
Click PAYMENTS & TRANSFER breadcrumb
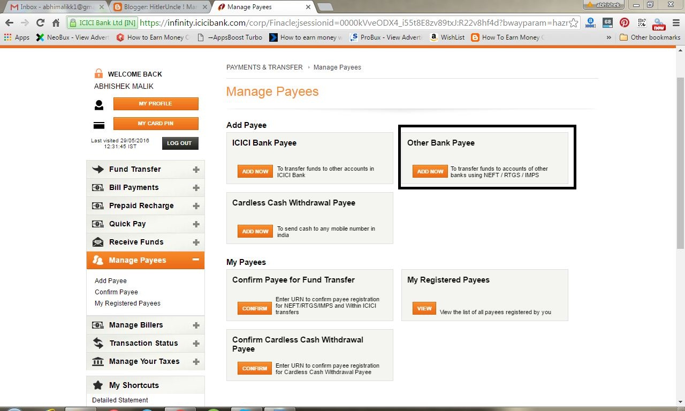(264, 67)
